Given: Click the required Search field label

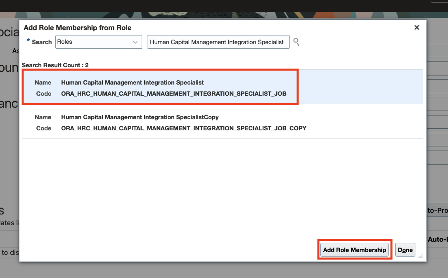Looking at the screenshot, I should [42, 42].
